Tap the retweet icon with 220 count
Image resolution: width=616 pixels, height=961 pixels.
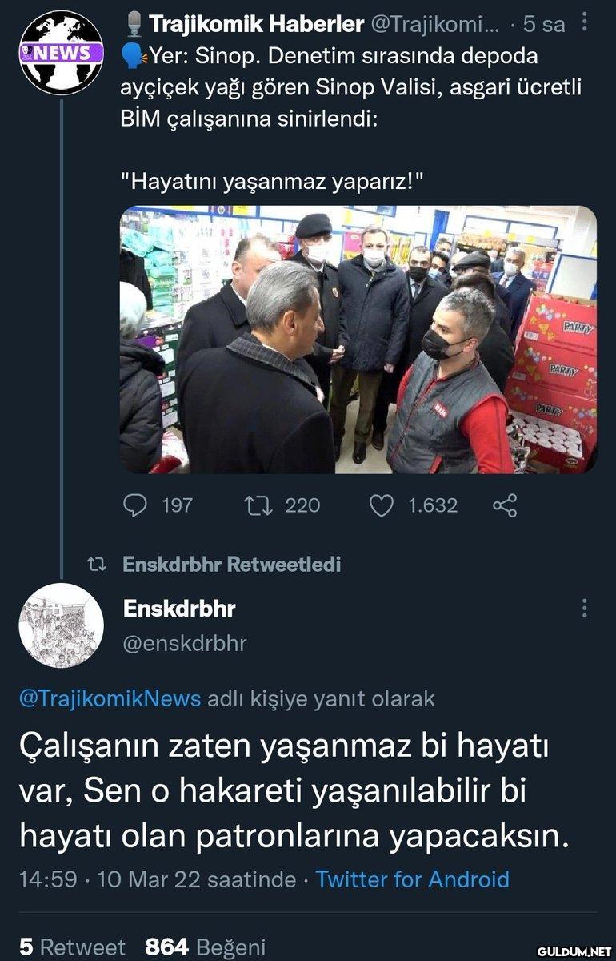258,505
